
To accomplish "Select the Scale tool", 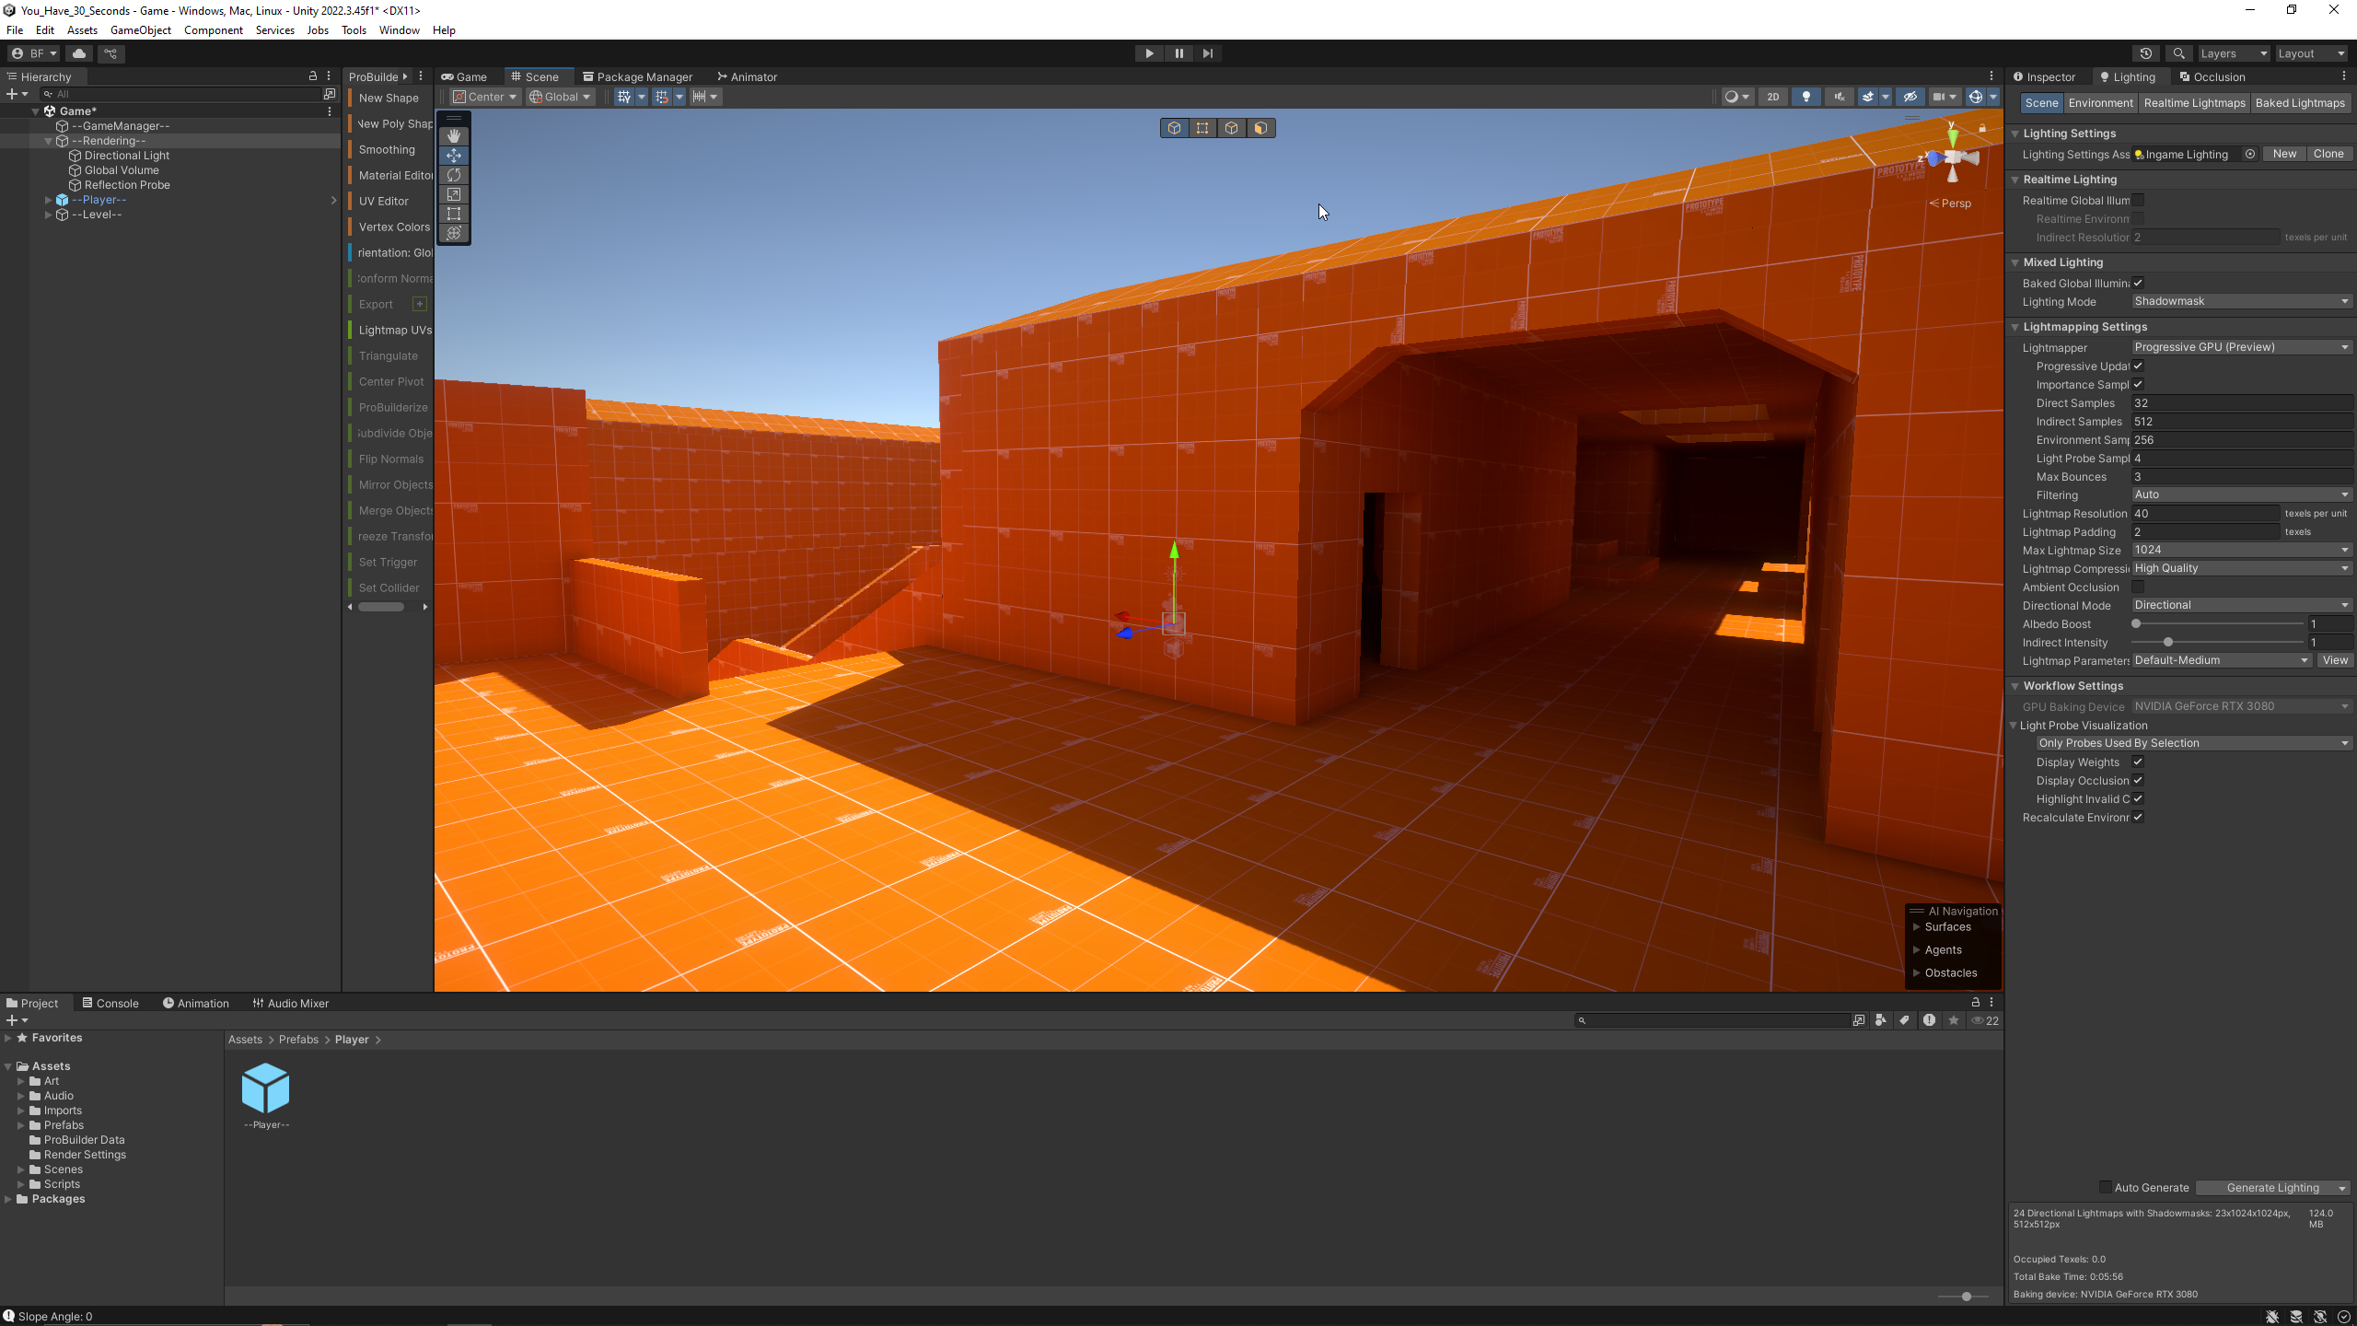I will tap(453, 194).
